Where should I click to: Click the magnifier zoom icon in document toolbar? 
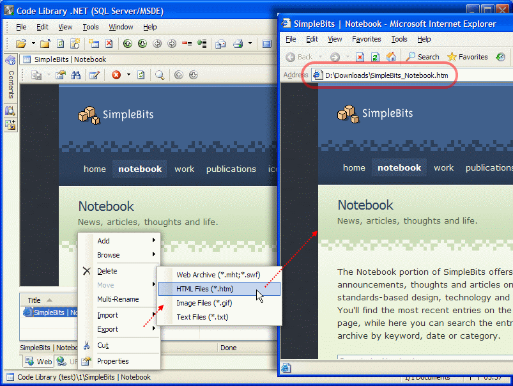pyautogui.click(x=160, y=75)
